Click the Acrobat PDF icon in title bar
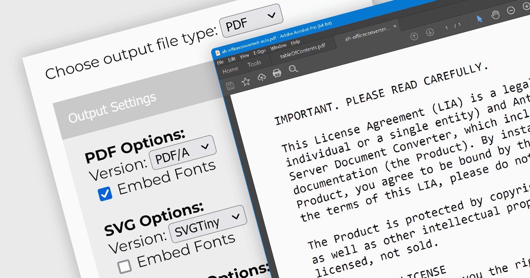This screenshot has width=530, height=278. (217, 53)
